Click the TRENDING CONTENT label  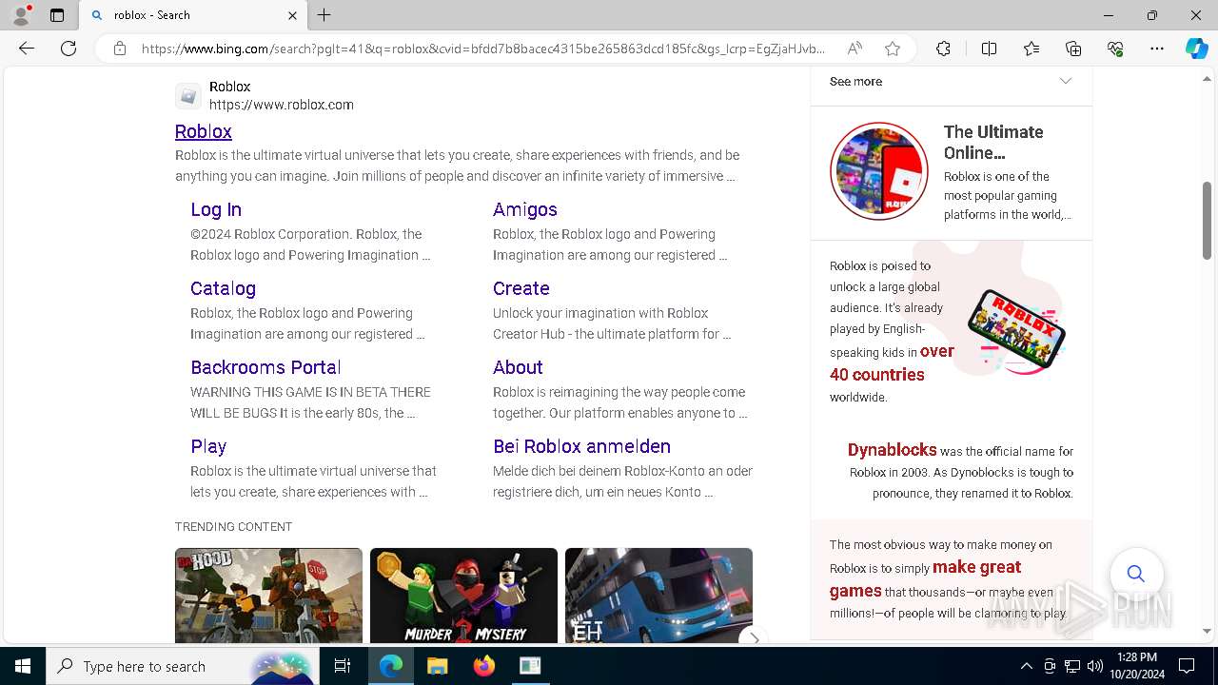[233, 526]
